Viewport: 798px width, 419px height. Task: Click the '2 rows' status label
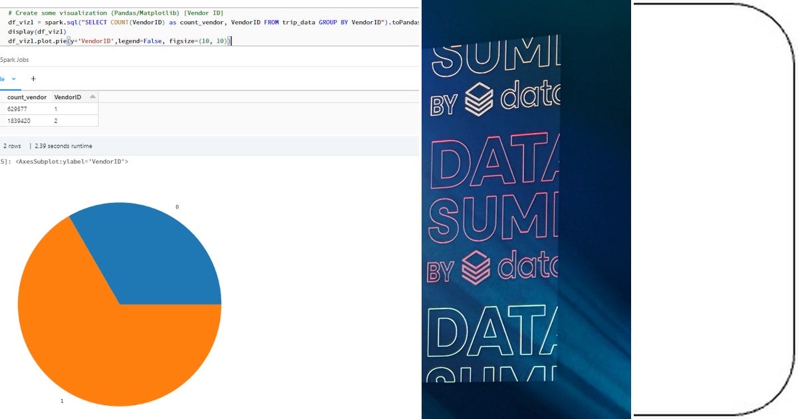click(x=12, y=146)
